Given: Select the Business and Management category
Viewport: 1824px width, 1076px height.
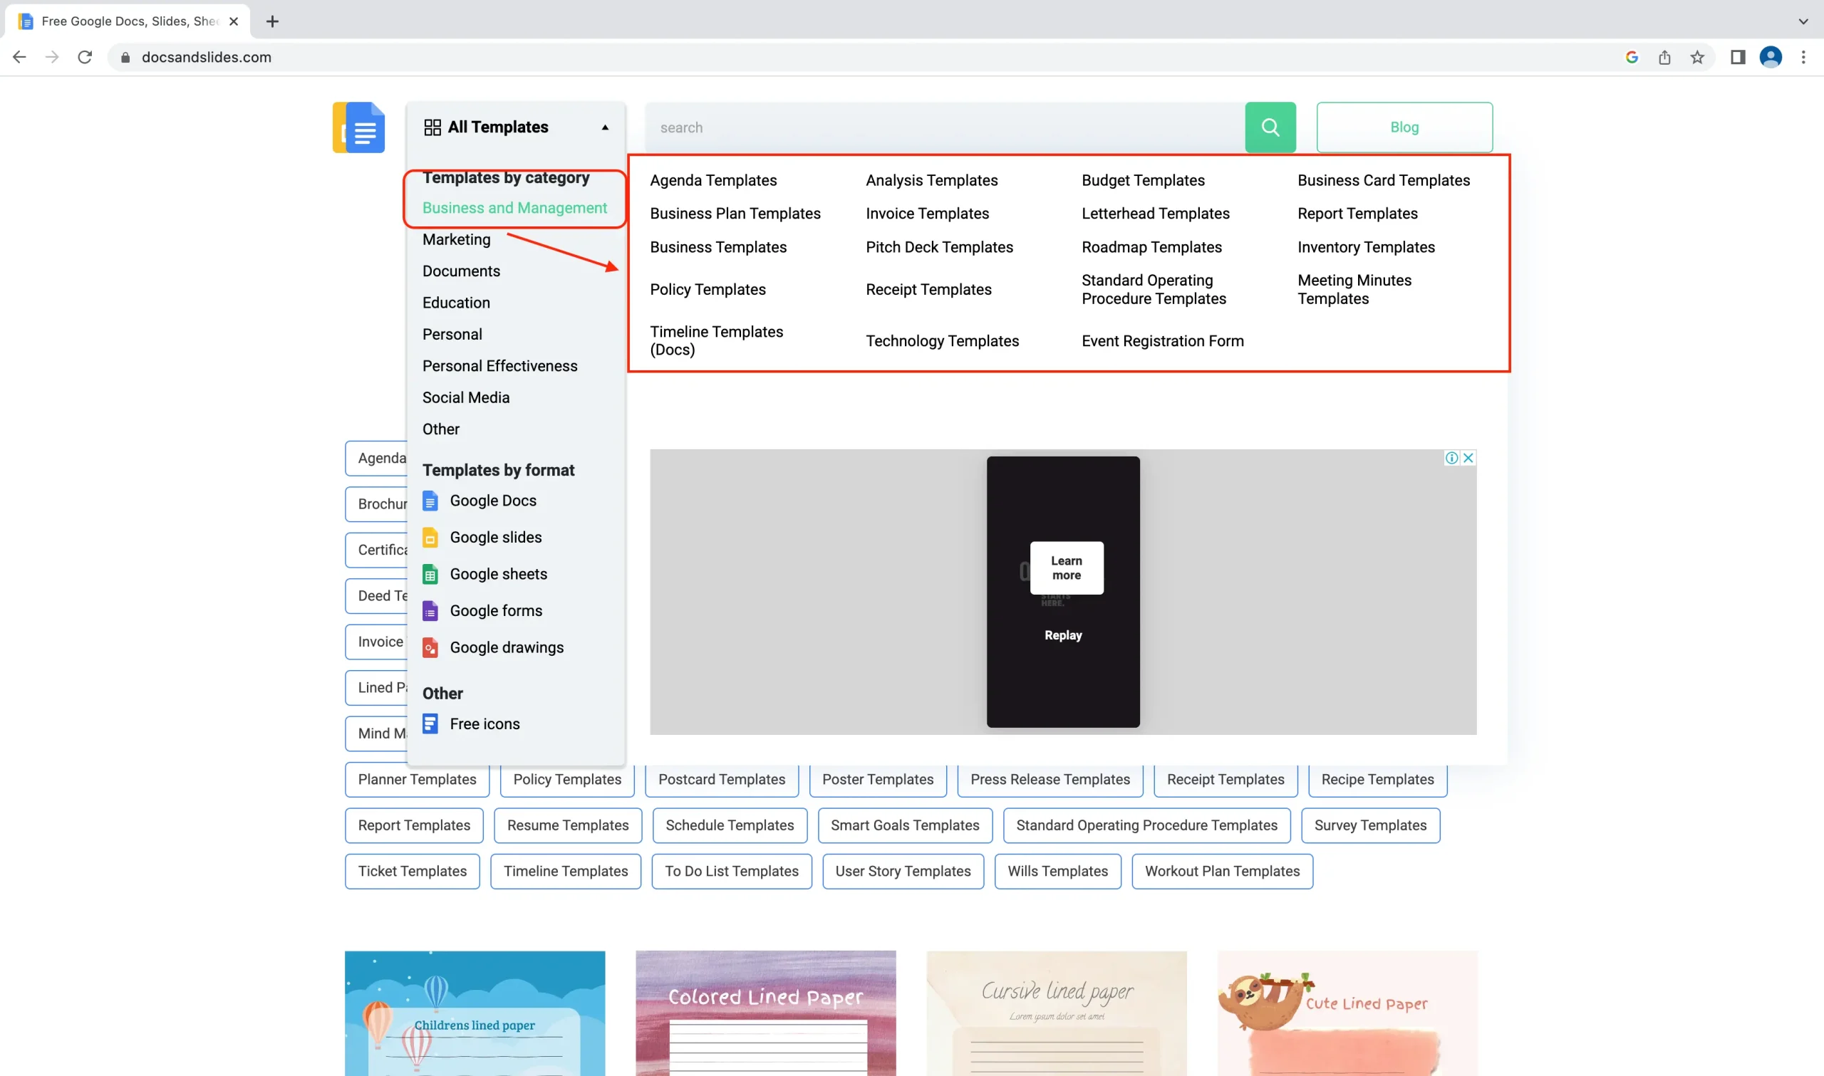Looking at the screenshot, I should tap(514, 208).
